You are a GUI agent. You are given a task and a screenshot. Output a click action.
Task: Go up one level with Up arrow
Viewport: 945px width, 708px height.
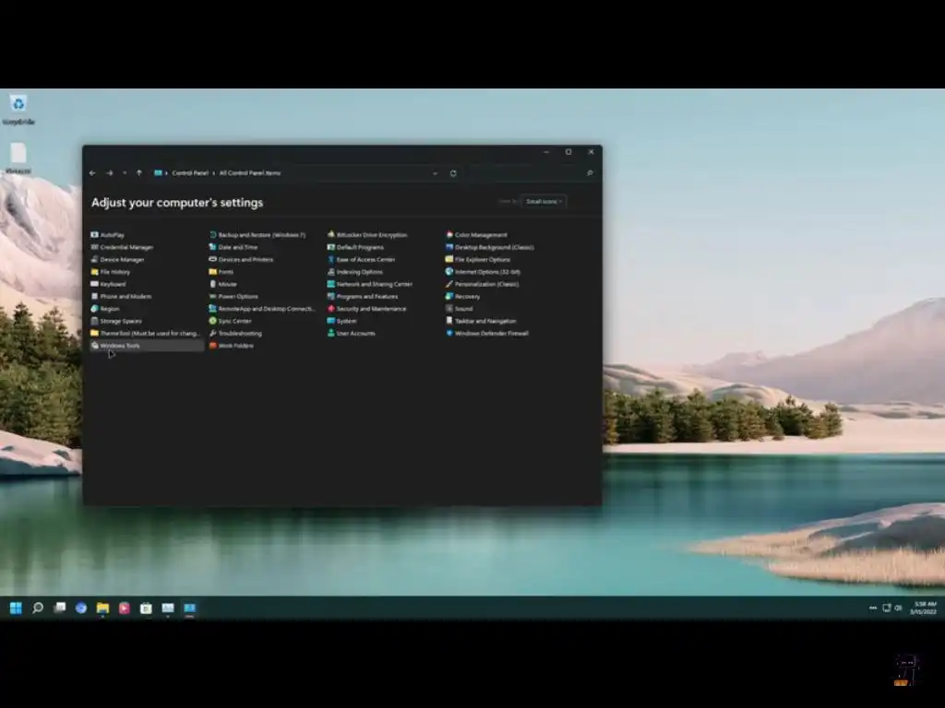(x=139, y=172)
